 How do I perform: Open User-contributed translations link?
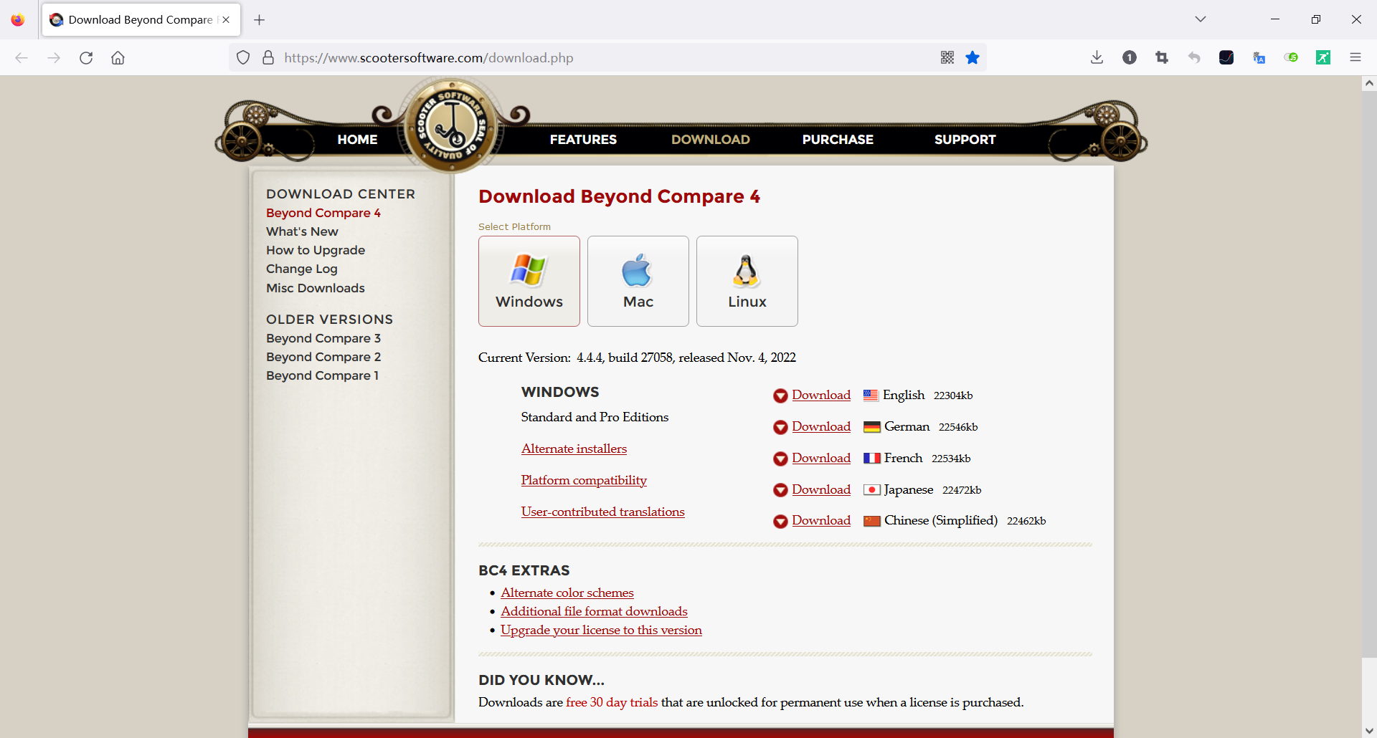coord(602,512)
